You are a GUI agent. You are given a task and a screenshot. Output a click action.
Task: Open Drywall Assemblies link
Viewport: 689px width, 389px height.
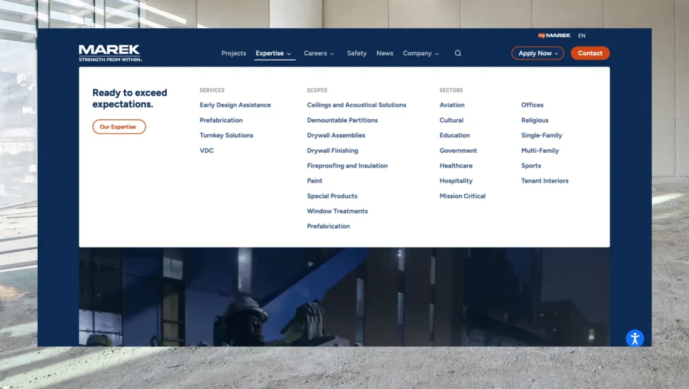[x=336, y=135]
